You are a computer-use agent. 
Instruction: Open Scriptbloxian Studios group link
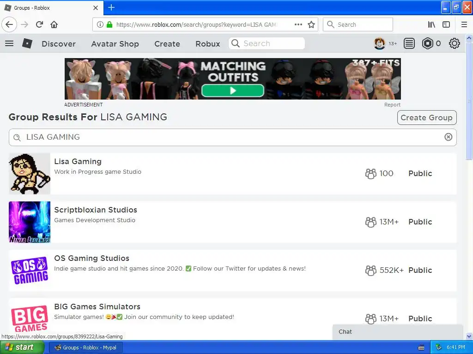pos(96,210)
